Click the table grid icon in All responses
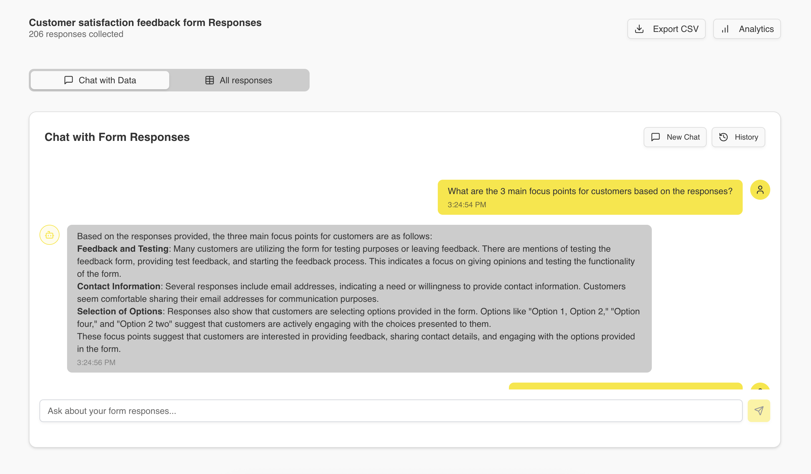The image size is (811, 474). pyautogui.click(x=210, y=80)
